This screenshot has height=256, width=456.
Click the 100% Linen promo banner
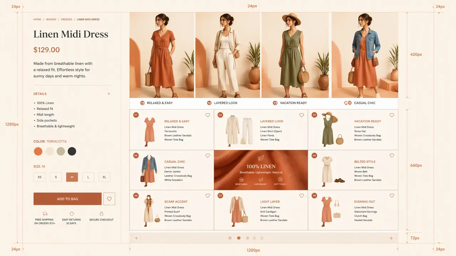click(261, 170)
